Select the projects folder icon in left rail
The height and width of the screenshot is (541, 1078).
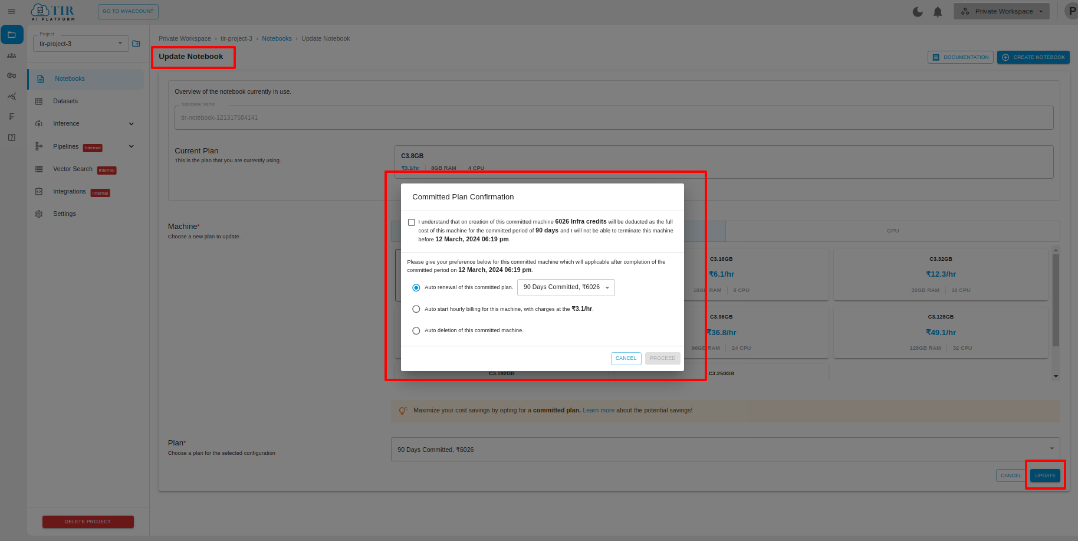(12, 35)
